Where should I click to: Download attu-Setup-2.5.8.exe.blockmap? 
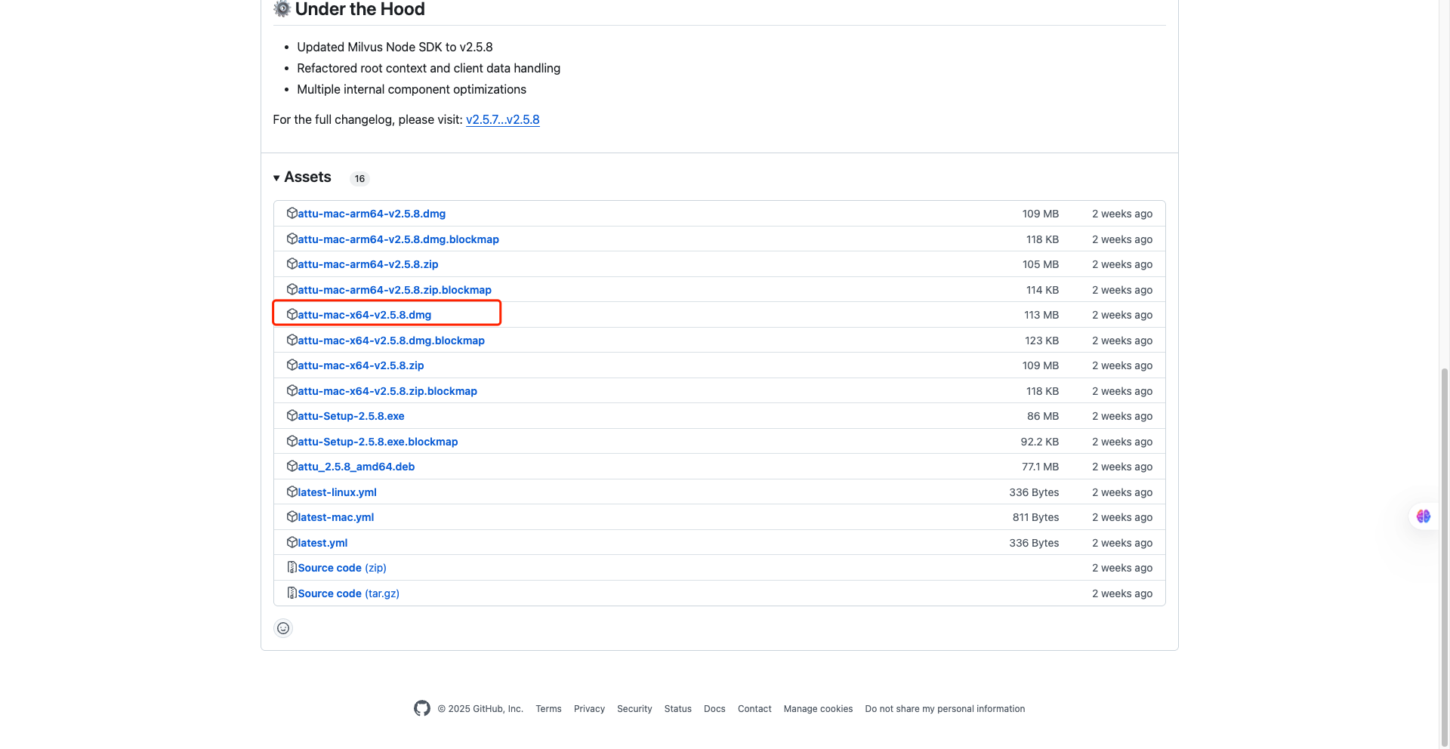pos(378,442)
